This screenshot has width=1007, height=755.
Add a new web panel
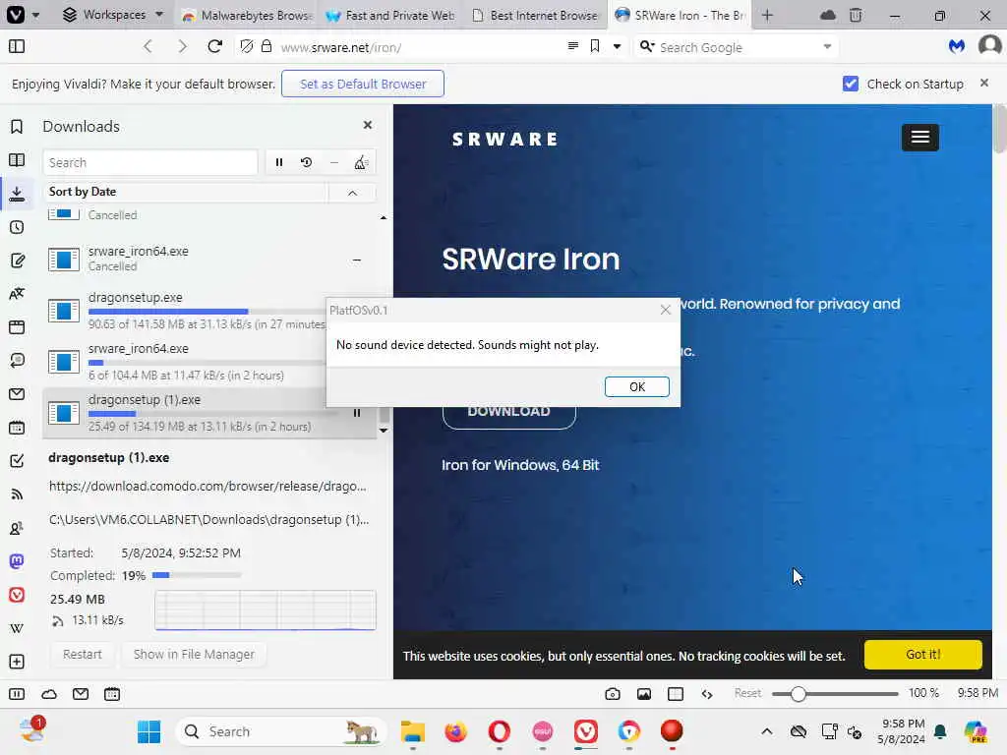click(x=17, y=662)
